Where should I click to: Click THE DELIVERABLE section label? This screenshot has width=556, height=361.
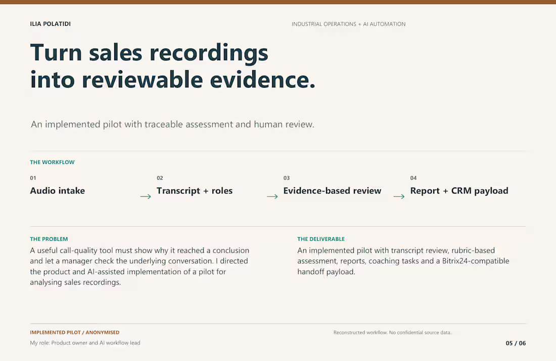click(x=321, y=239)
